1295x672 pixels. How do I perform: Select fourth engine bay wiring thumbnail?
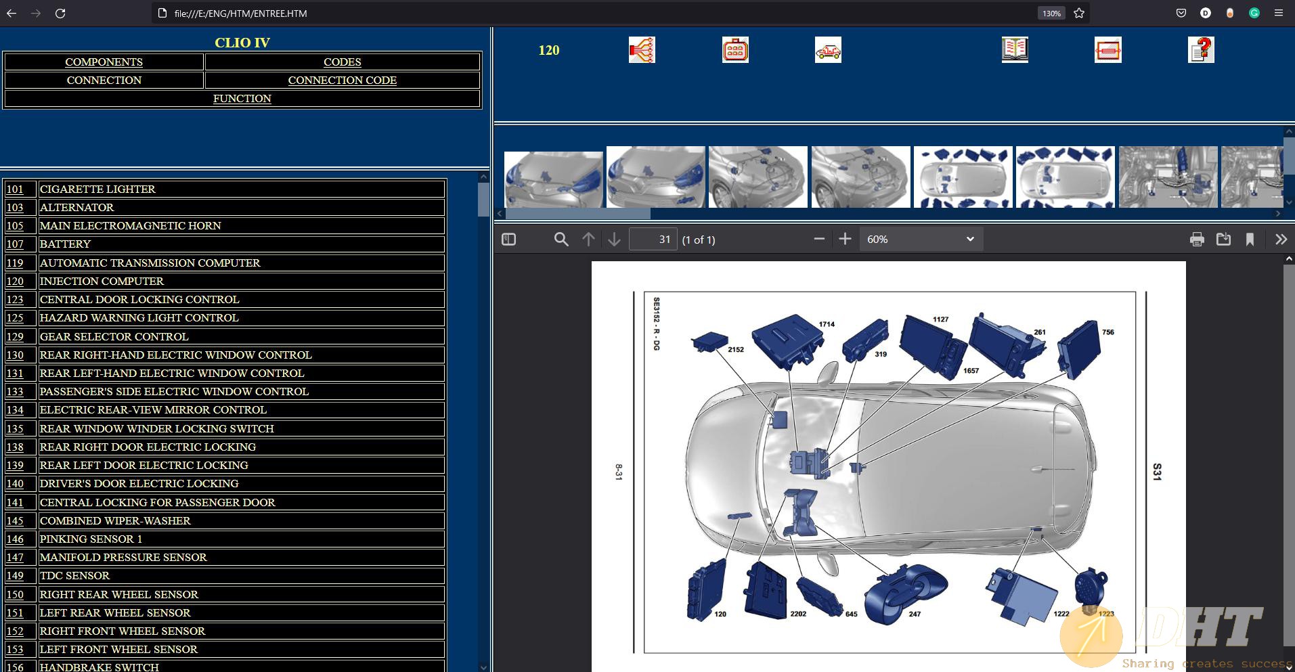[x=860, y=177]
